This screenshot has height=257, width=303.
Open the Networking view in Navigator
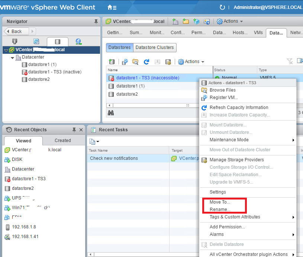click(x=78, y=42)
